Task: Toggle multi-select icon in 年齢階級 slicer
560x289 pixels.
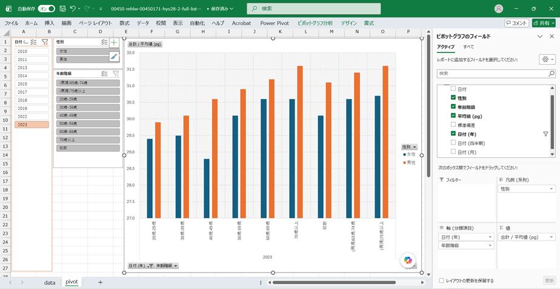Action: pos(104,73)
